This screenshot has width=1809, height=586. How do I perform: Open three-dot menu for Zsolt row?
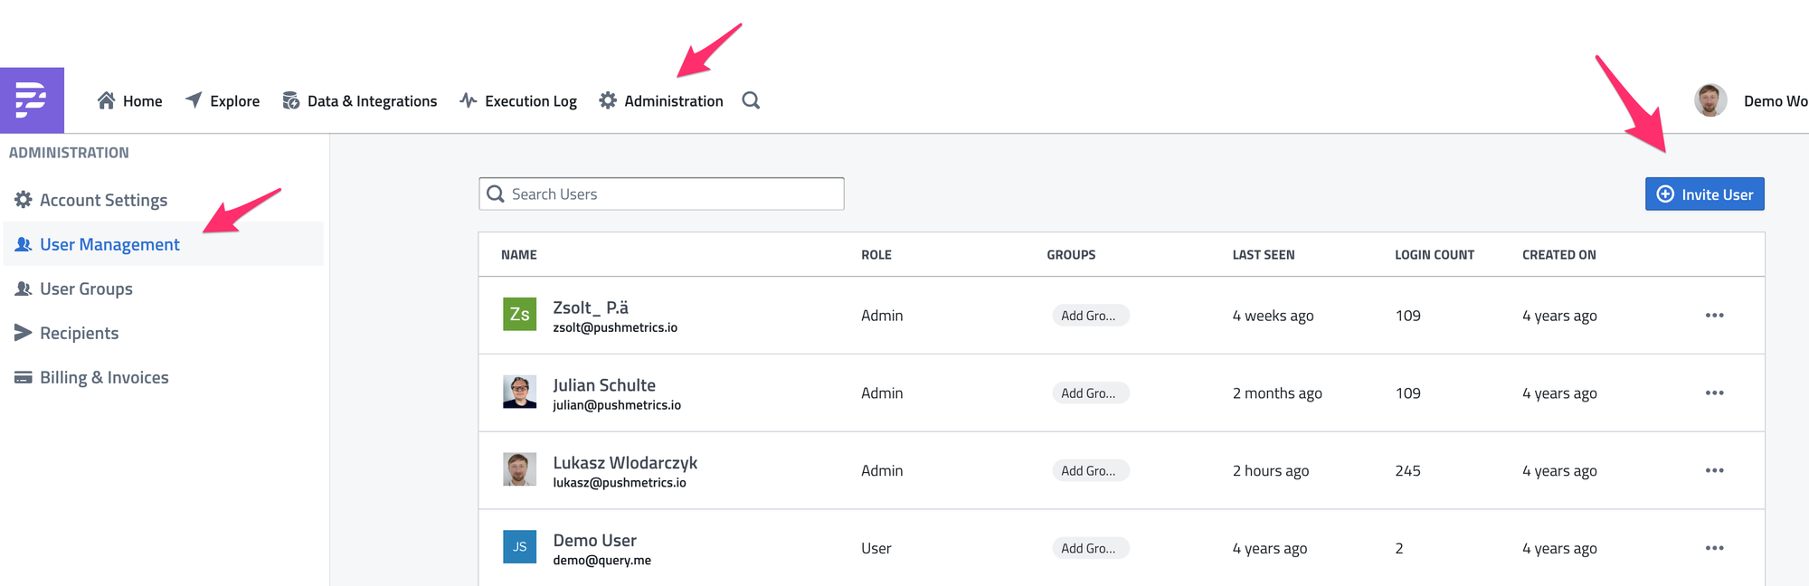1714,316
